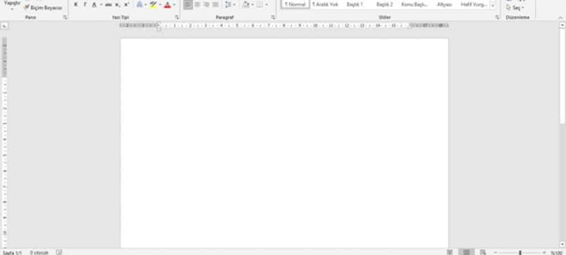
Task: Expand the Stiller styles gallery
Action: point(492,5)
